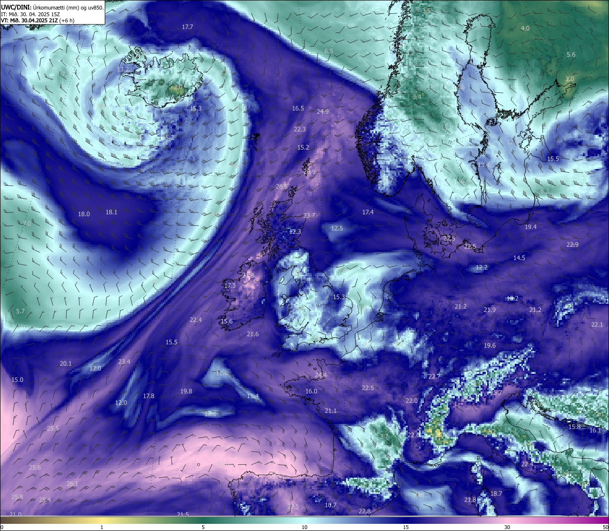Click the 22.7 value label
609x531 pixels.
pos(434,377)
